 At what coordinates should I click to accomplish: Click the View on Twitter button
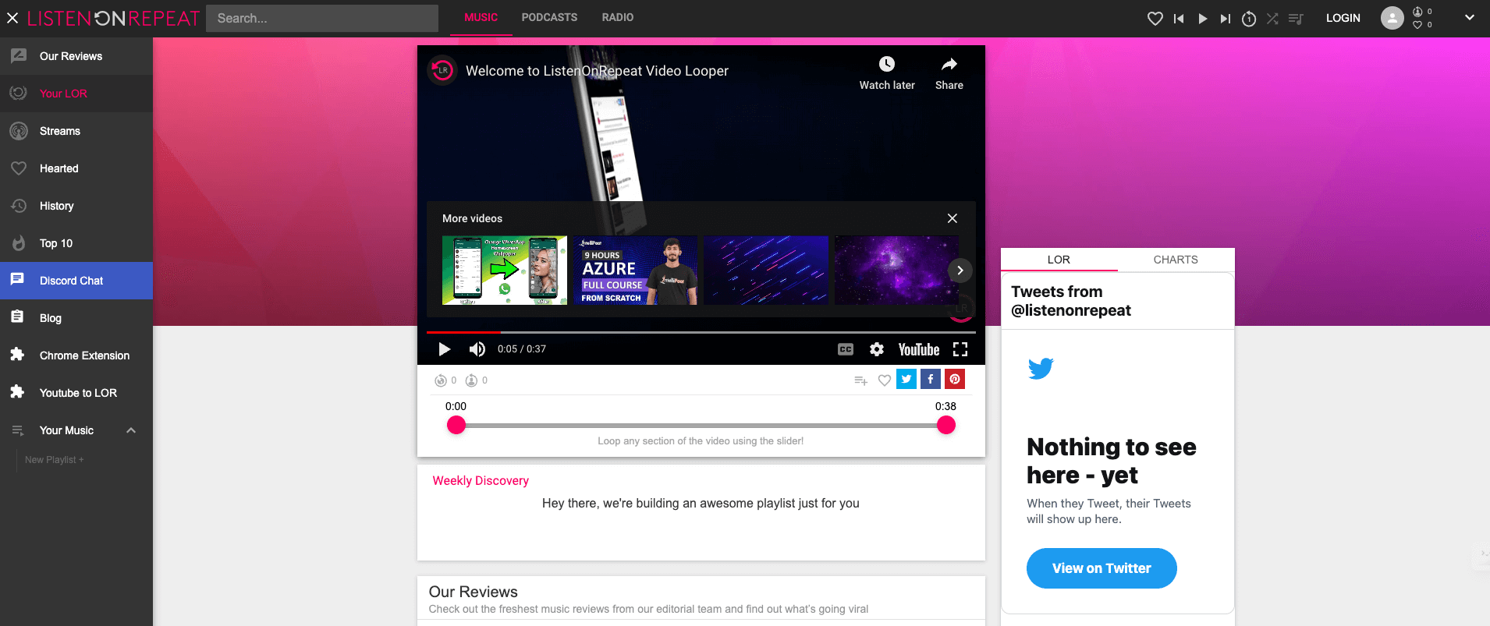pyautogui.click(x=1102, y=568)
